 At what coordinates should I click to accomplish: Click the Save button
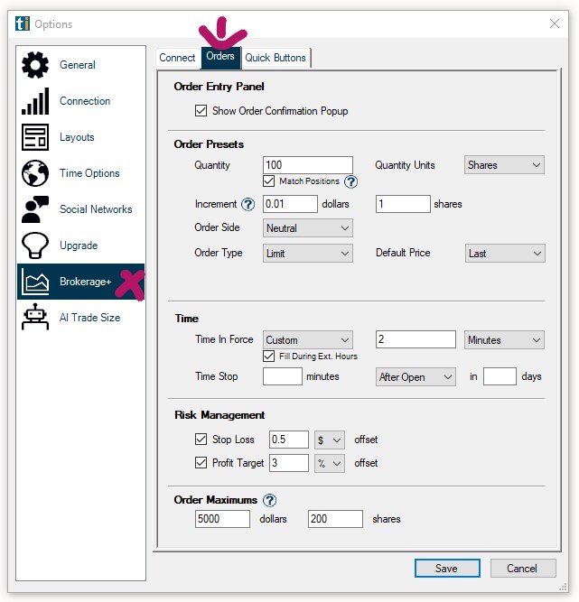pyautogui.click(x=447, y=569)
